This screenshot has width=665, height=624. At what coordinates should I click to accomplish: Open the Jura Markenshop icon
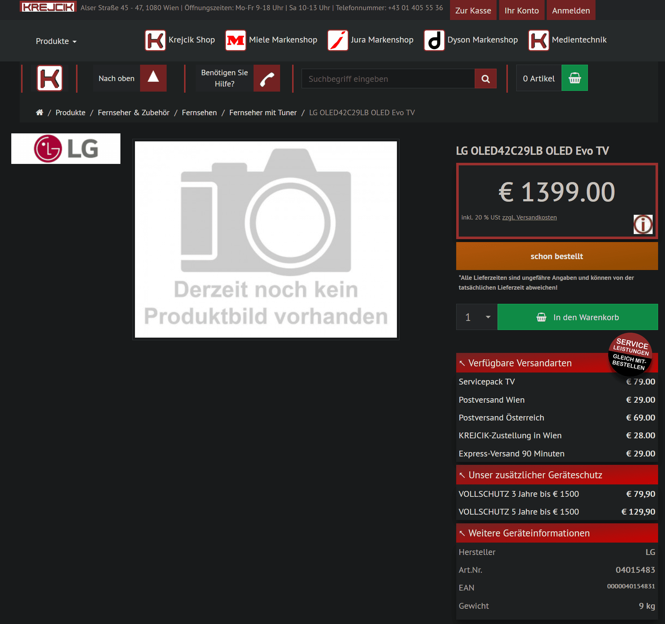338,40
